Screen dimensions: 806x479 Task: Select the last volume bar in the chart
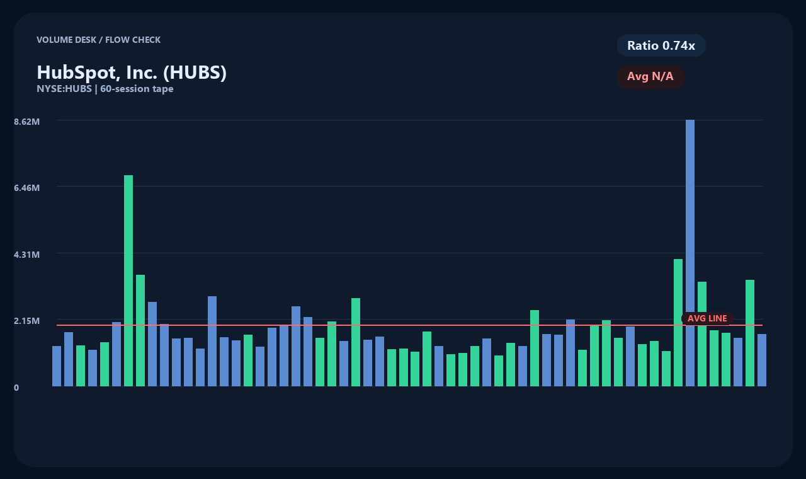762,360
